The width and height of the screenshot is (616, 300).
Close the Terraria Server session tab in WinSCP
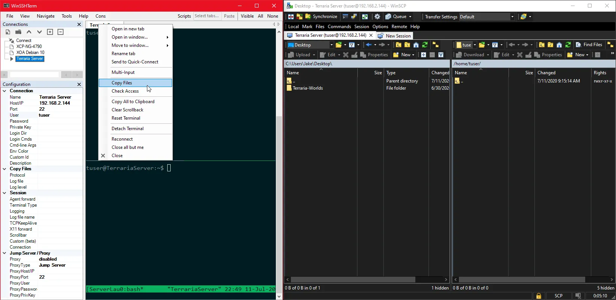click(371, 35)
